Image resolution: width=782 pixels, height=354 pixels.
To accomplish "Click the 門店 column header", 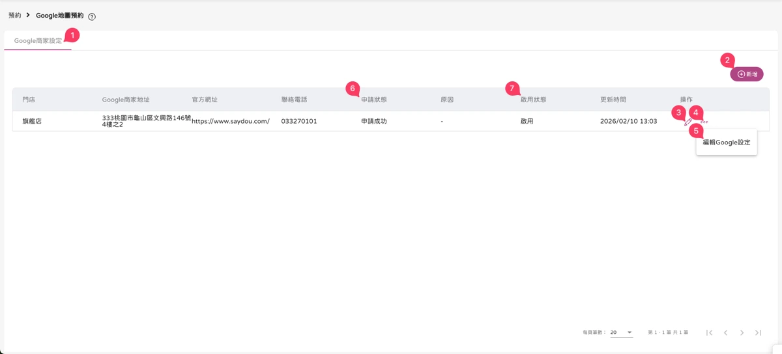I will [x=29, y=100].
